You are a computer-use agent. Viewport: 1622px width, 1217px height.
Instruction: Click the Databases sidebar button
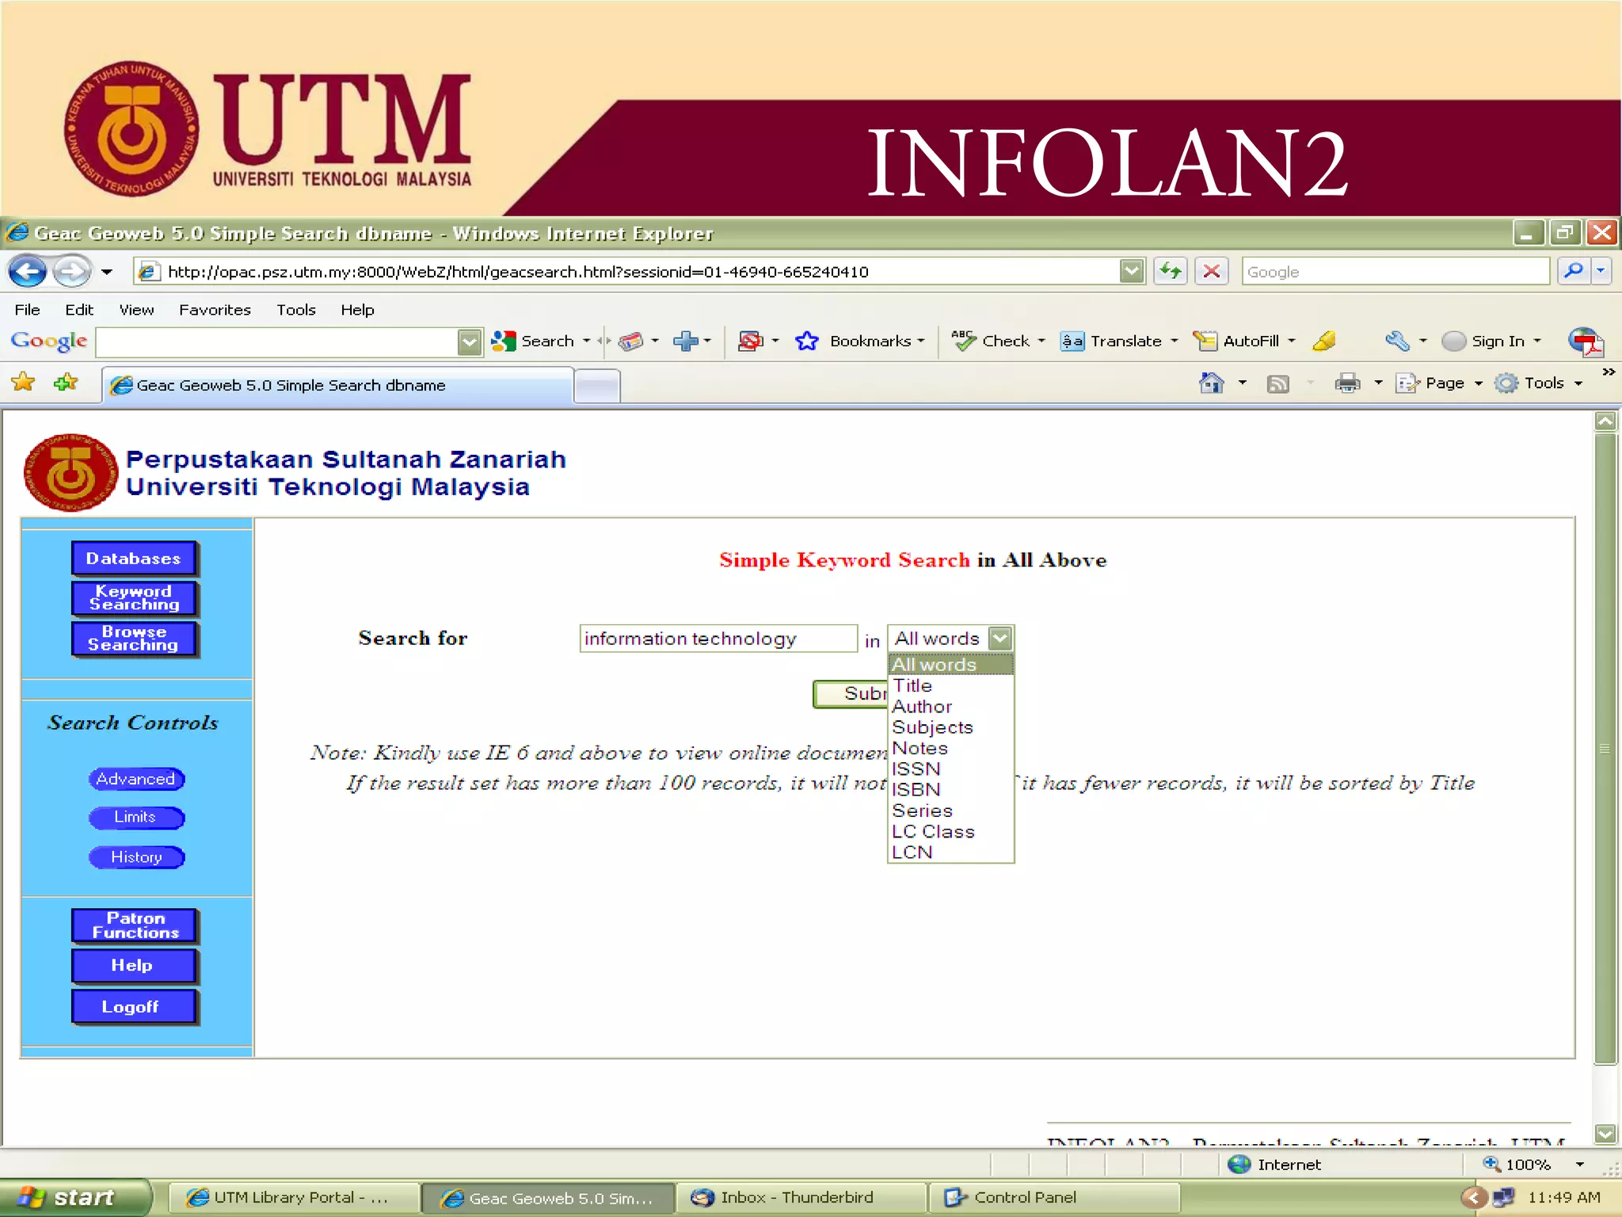click(x=134, y=559)
